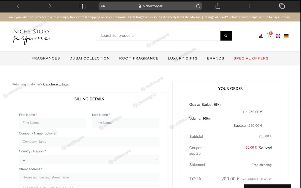
Task: Expand the Country / Region dropdown
Action: tap(89, 159)
